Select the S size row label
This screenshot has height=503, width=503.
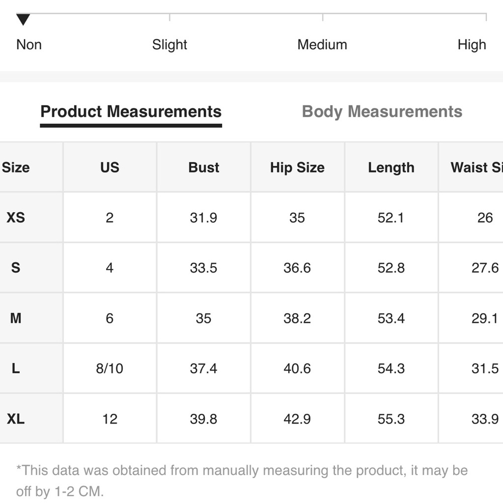[16, 268]
